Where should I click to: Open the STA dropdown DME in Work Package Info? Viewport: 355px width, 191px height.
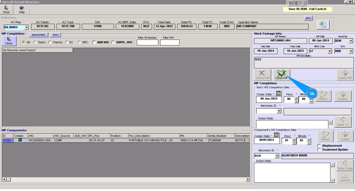tap(351, 51)
